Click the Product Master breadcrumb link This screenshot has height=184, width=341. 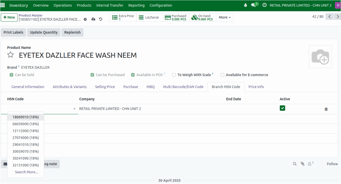pos(30,15)
